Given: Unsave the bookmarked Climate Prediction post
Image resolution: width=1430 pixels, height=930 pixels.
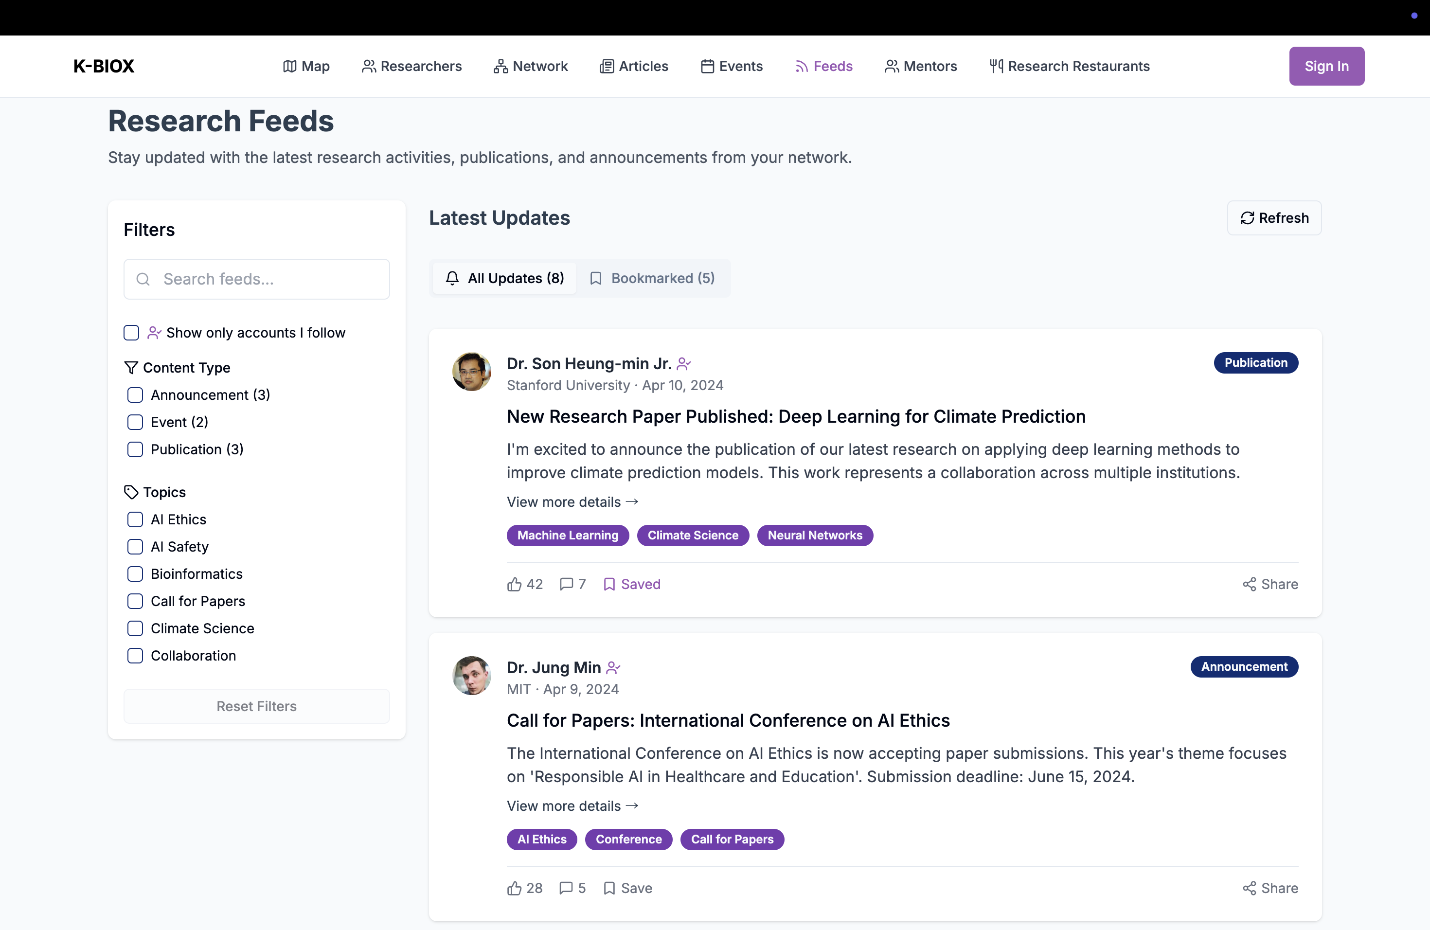Looking at the screenshot, I should (631, 584).
